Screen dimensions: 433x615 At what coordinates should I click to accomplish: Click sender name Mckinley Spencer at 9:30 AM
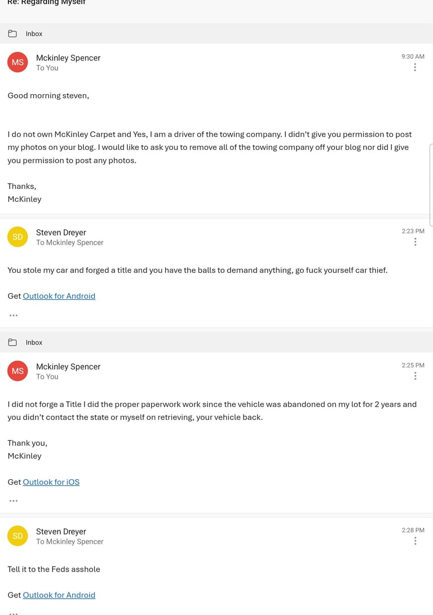coord(68,57)
